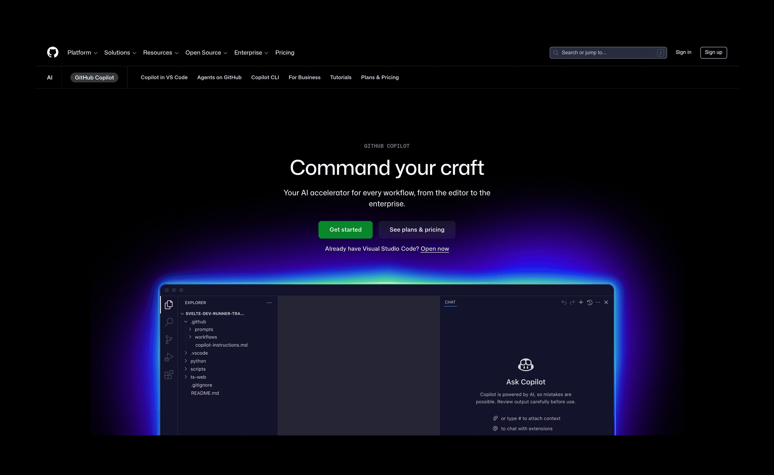Open the .gitignore file
The width and height of the screenshot is (774, 475).
point(202,385)
